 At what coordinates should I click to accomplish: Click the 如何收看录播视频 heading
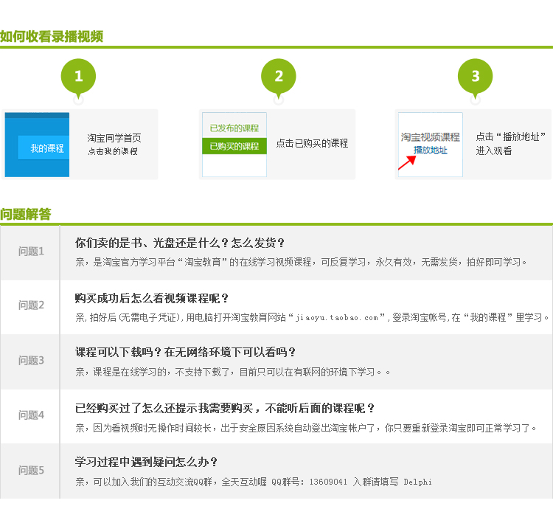click(52, 36)
